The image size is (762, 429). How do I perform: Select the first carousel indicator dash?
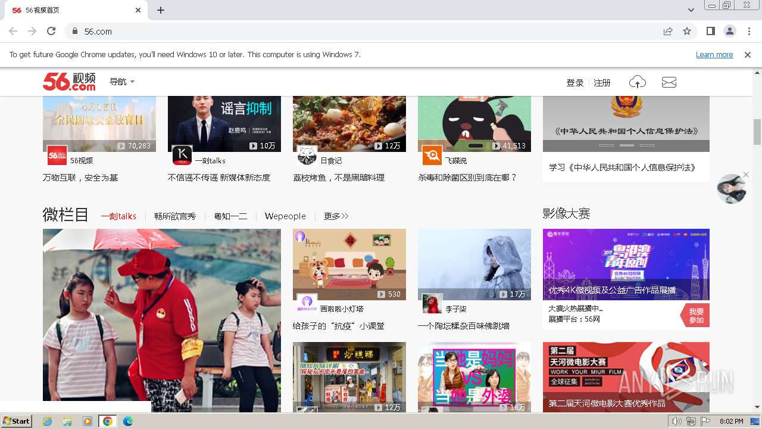click(x=607, y=145)
